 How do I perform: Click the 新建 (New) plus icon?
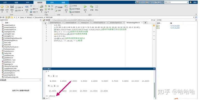click(x=2, y=6)
